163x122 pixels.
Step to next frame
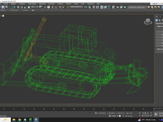tap(148, 113)
